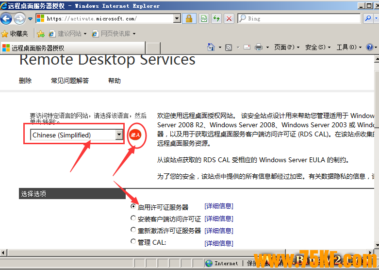The image size is (379, 270).
Task: Open 详细信息 link for 重新激活许可证服务器
Action: 219,231
